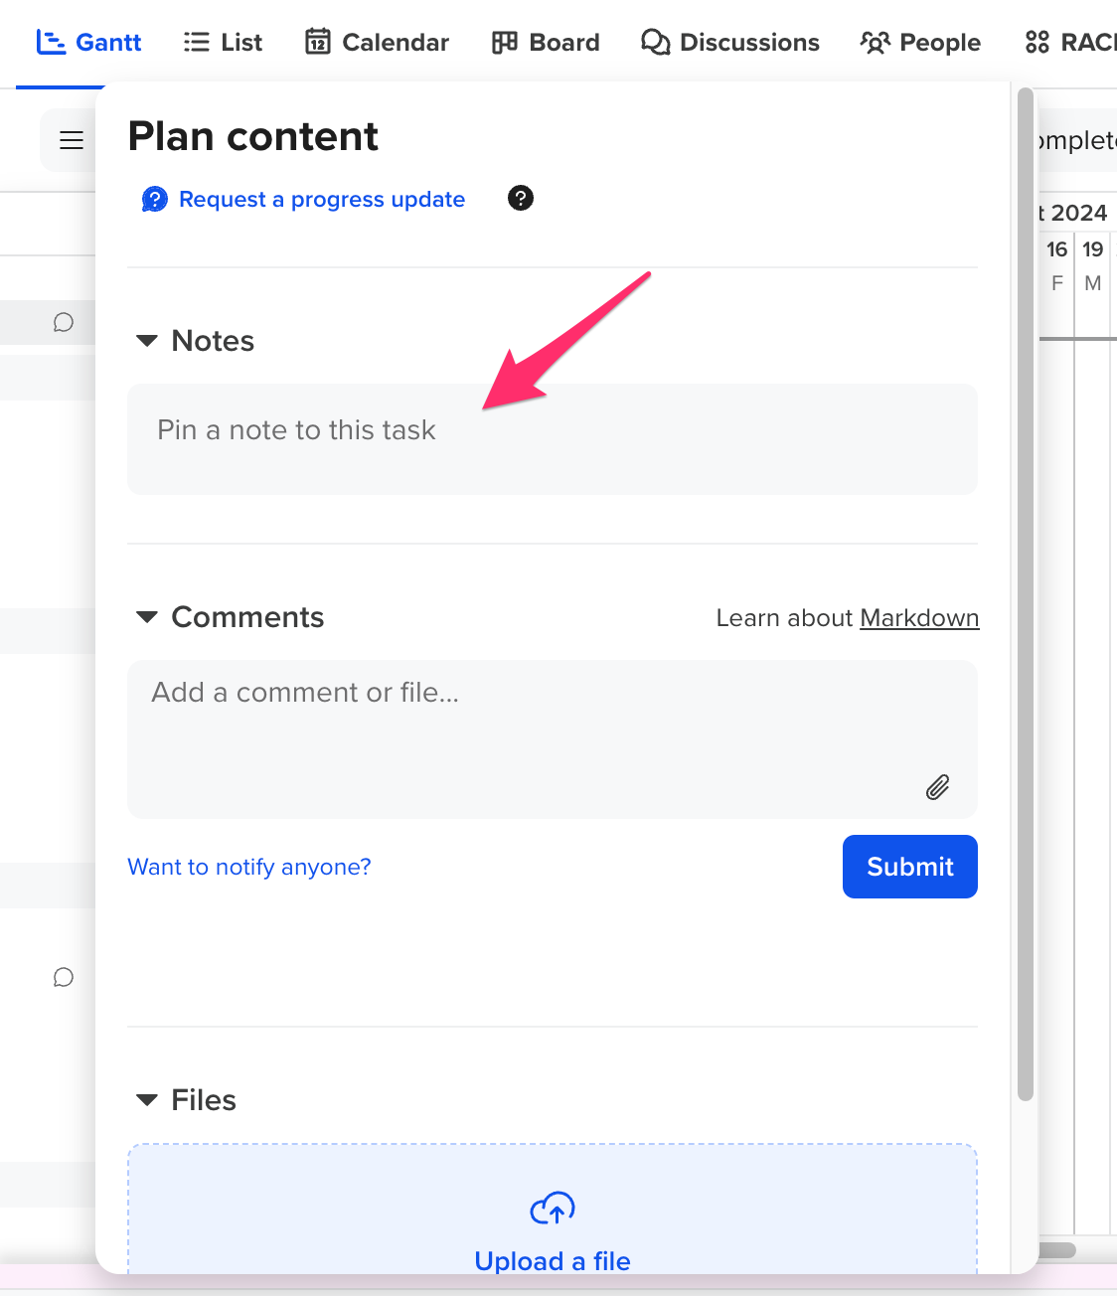Screen dimensions: 1117x1296
Task: Click the upload cloud icon
Action: tap(552, 1209)
